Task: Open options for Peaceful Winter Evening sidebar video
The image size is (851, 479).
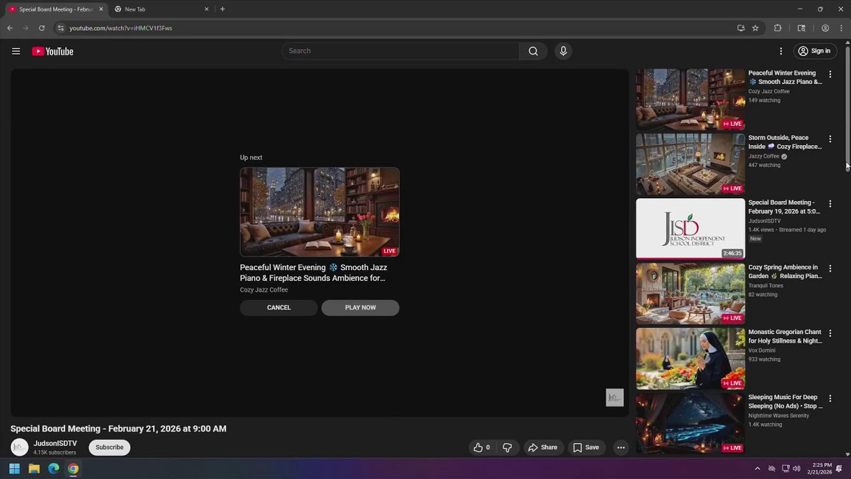Action: tap(830, 74)
